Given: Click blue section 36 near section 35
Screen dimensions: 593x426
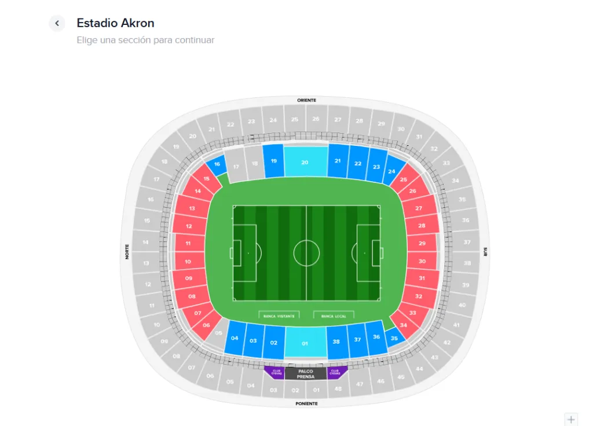Looking at the screenshot, I should click(x=376, y=336).
